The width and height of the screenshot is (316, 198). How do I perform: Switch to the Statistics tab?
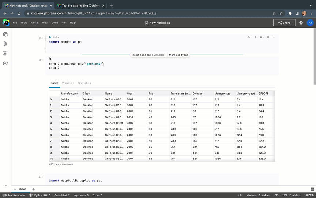(84, 83)
